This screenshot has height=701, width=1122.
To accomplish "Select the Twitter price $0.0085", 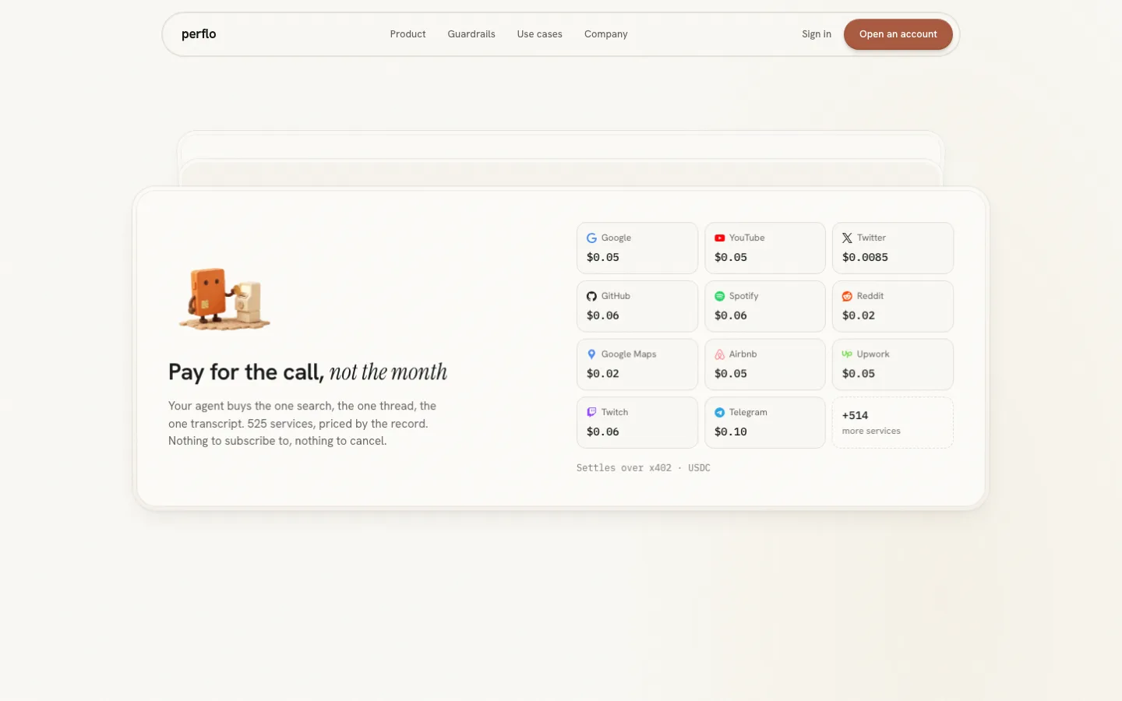I will (865, 257).
